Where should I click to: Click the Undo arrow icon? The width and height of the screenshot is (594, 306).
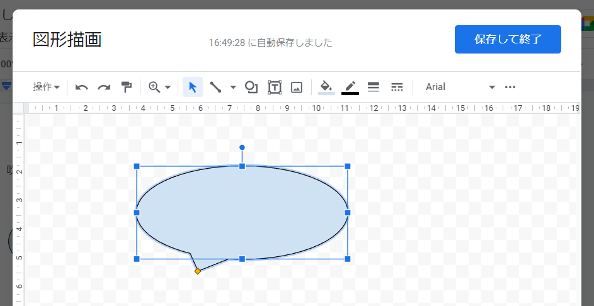[x=81, y=87]
